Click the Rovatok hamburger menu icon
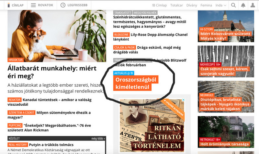The height and width of the screenshot is (154, 259). coord(33,5)
